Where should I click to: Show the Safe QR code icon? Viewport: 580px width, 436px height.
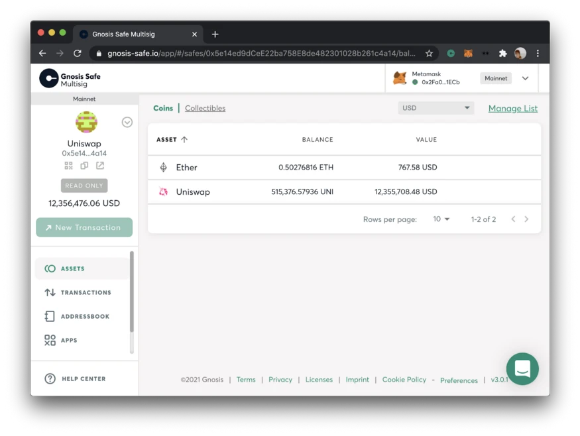coord(68,165)
